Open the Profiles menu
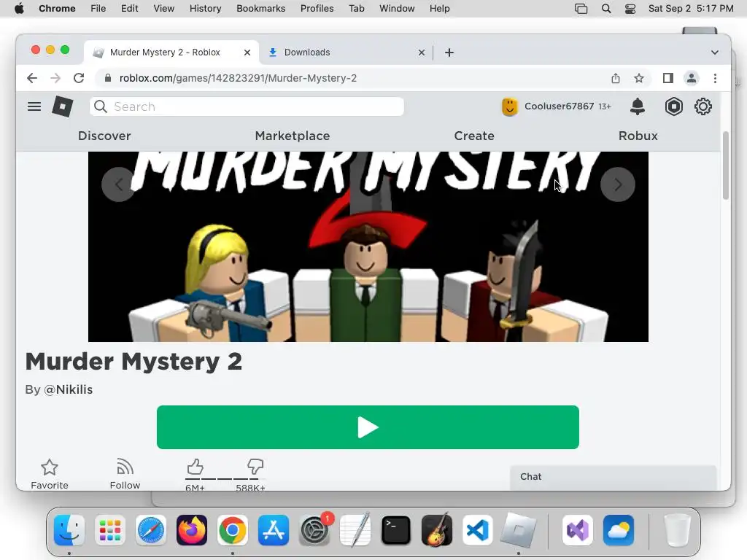The image size is (747, 560). pos(317,9)
